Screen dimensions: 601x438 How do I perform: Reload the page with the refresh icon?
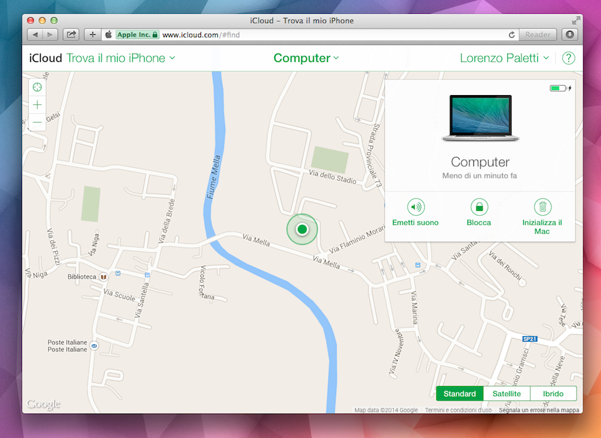coord(511,35)
